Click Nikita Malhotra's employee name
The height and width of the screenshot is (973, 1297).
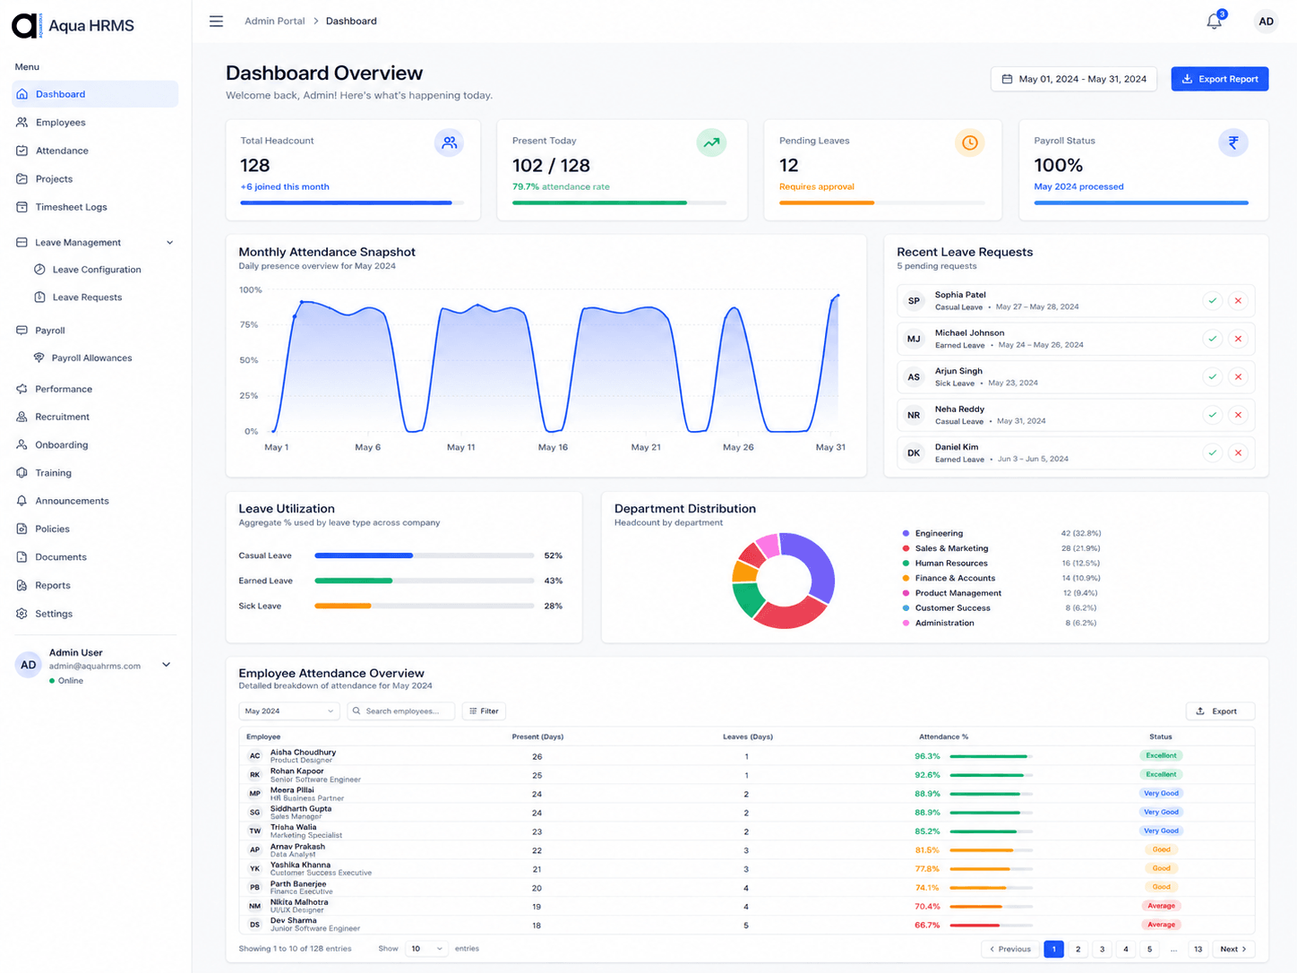click(x=299, y=902)
